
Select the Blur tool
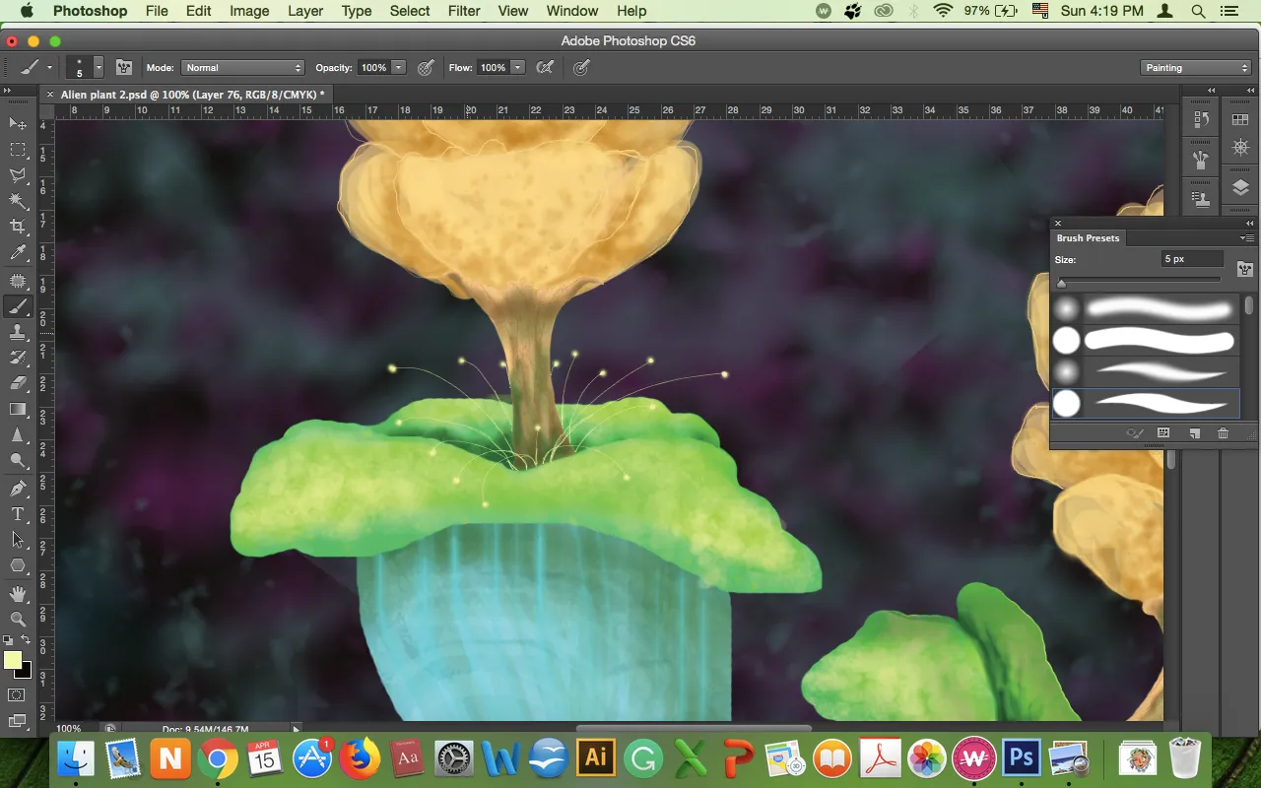(18, 434)
